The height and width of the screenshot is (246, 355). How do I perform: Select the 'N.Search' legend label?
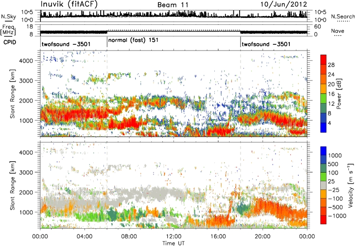(343, 16)
